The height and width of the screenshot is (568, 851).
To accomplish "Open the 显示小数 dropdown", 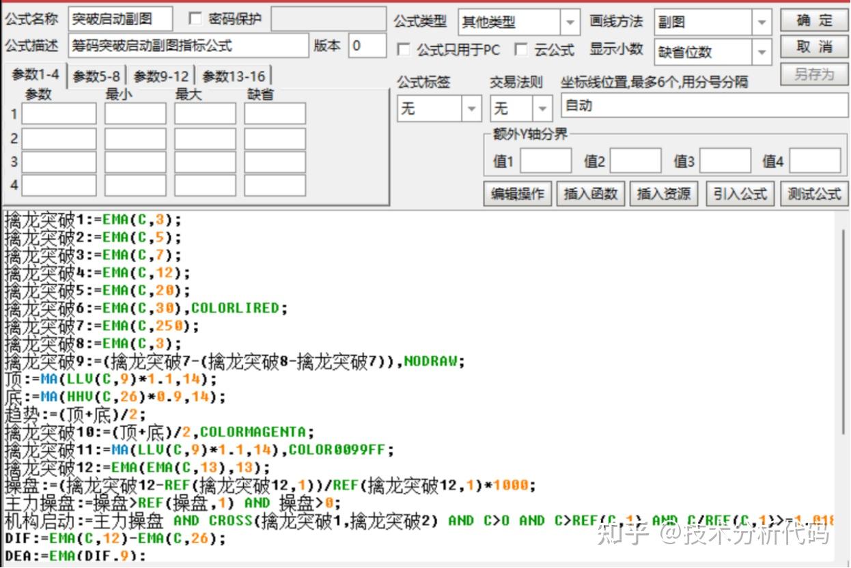I will (x=712, y=51).
